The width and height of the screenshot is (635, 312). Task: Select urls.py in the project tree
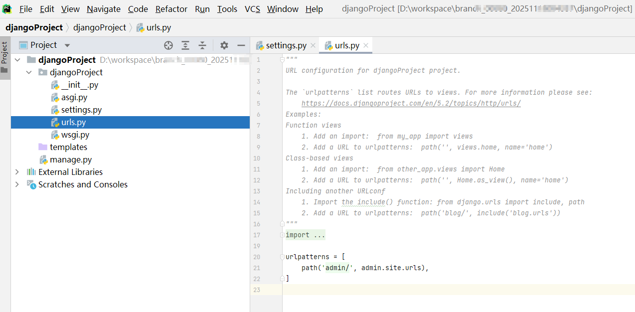[x=130, y=122]
